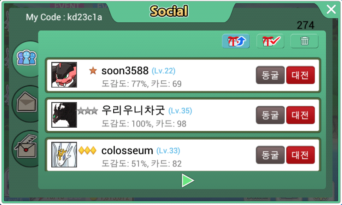Select soon3588's red dragon avatar

click(64, 75)
